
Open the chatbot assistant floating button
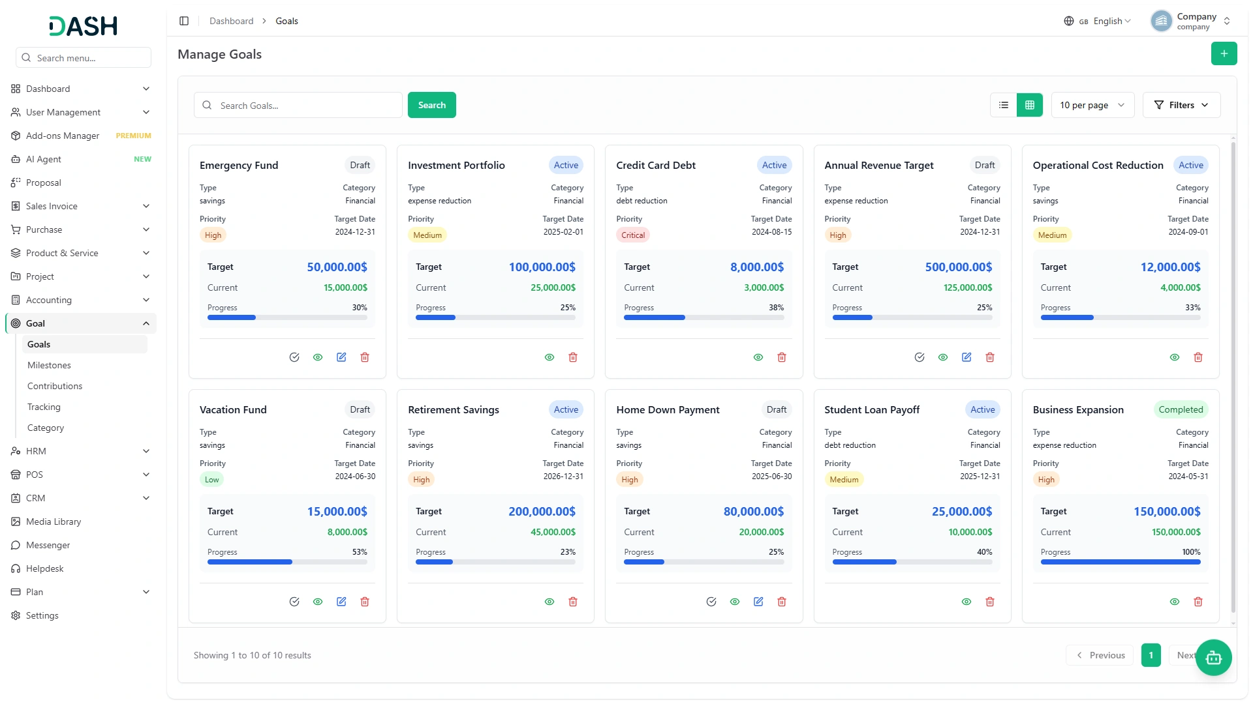tap(1214, 658)
